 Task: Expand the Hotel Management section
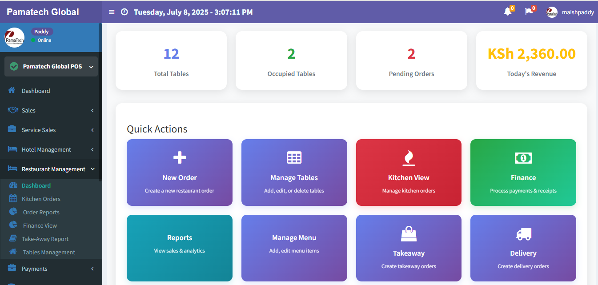coord(47,149)
